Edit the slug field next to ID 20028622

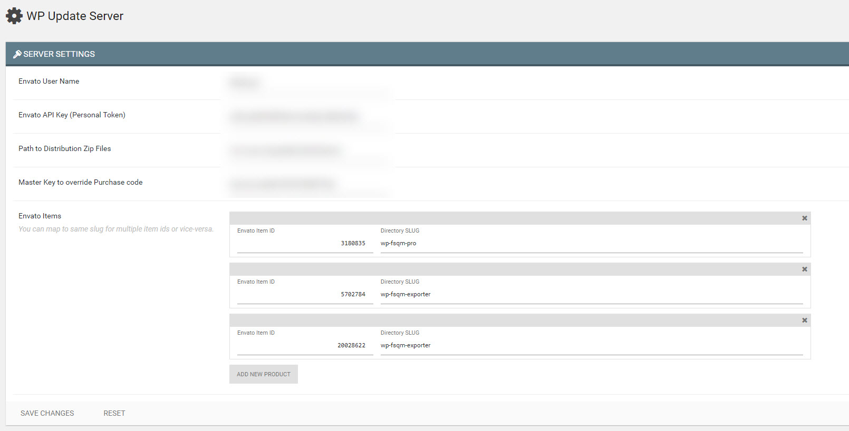coord(592,346)
